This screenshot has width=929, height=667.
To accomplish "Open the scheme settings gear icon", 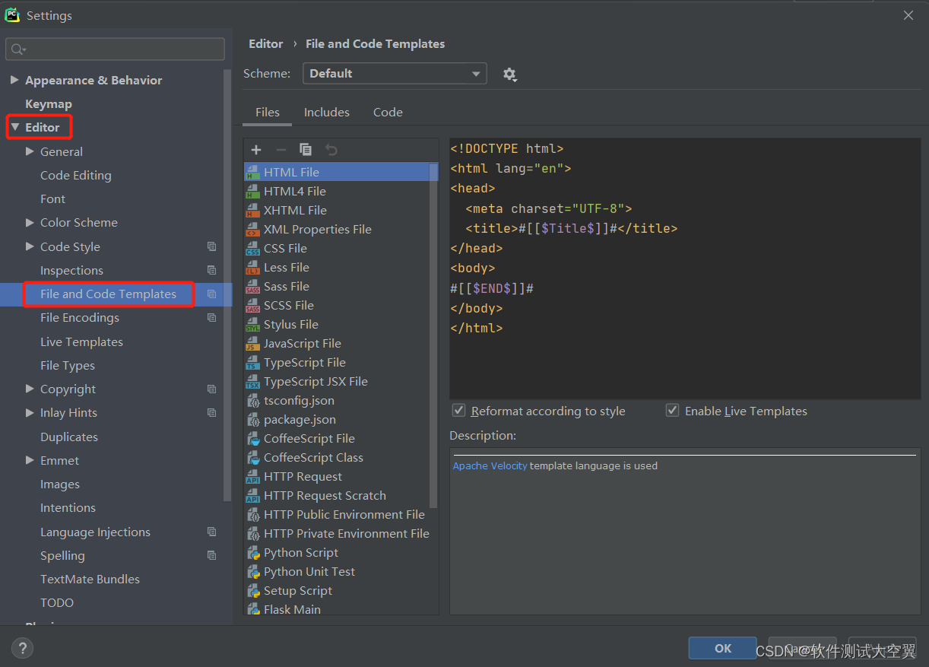I will 509,75.
